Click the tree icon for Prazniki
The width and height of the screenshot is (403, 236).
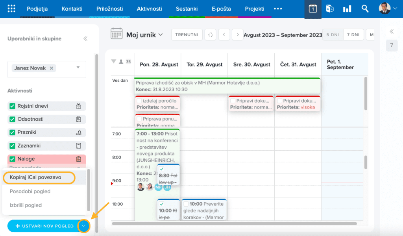coord(79,133)
